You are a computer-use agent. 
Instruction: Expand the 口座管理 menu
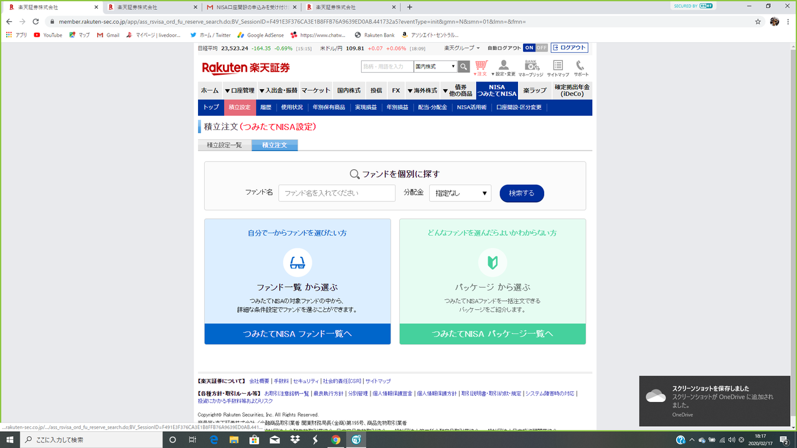click(239, 90)
